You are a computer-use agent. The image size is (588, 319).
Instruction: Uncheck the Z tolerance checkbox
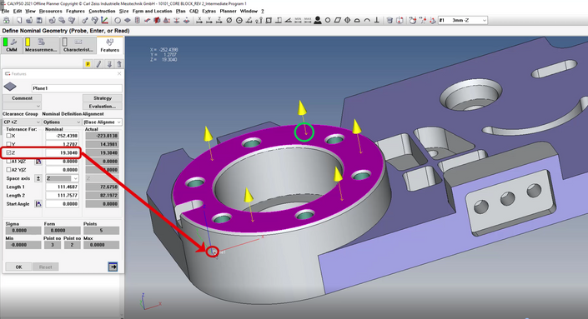[x=8, y=152]
